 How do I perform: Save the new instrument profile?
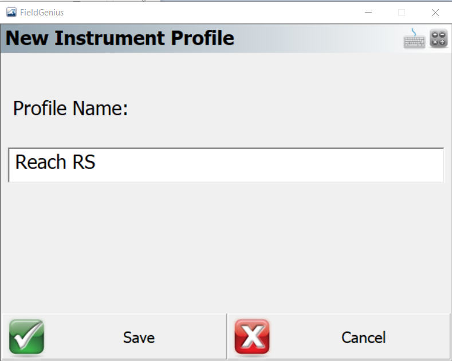point(115,336)
